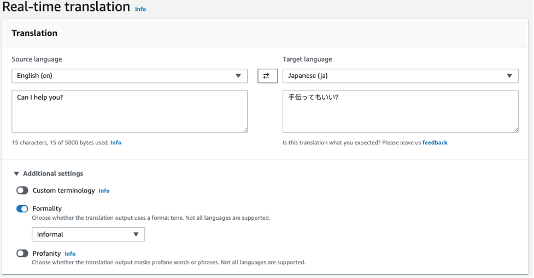Click the source text area resize handle
Viewport: 534px width, 278px height.
(x=244, y=130)
